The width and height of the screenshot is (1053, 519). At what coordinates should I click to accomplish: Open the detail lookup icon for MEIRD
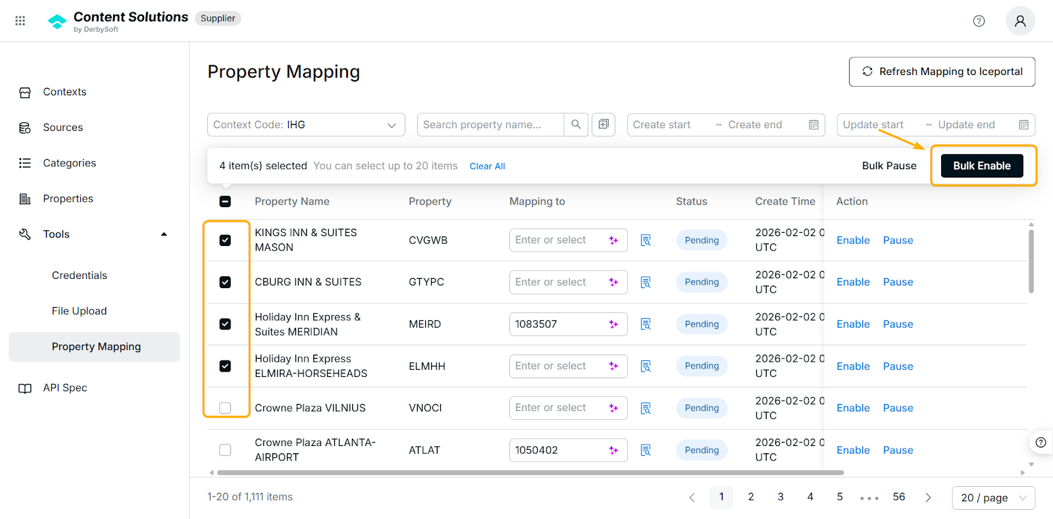[x=646, y=324]
